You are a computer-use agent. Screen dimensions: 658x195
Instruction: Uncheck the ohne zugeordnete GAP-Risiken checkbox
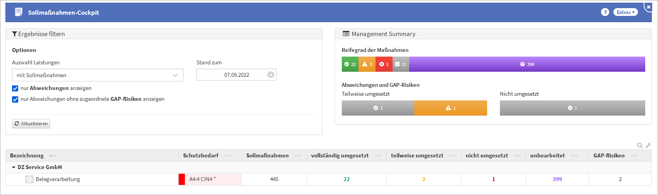pyautogui.click(x=15, y=99)
